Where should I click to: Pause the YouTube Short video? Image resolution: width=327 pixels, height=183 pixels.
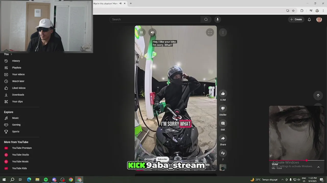pos(141,32)
